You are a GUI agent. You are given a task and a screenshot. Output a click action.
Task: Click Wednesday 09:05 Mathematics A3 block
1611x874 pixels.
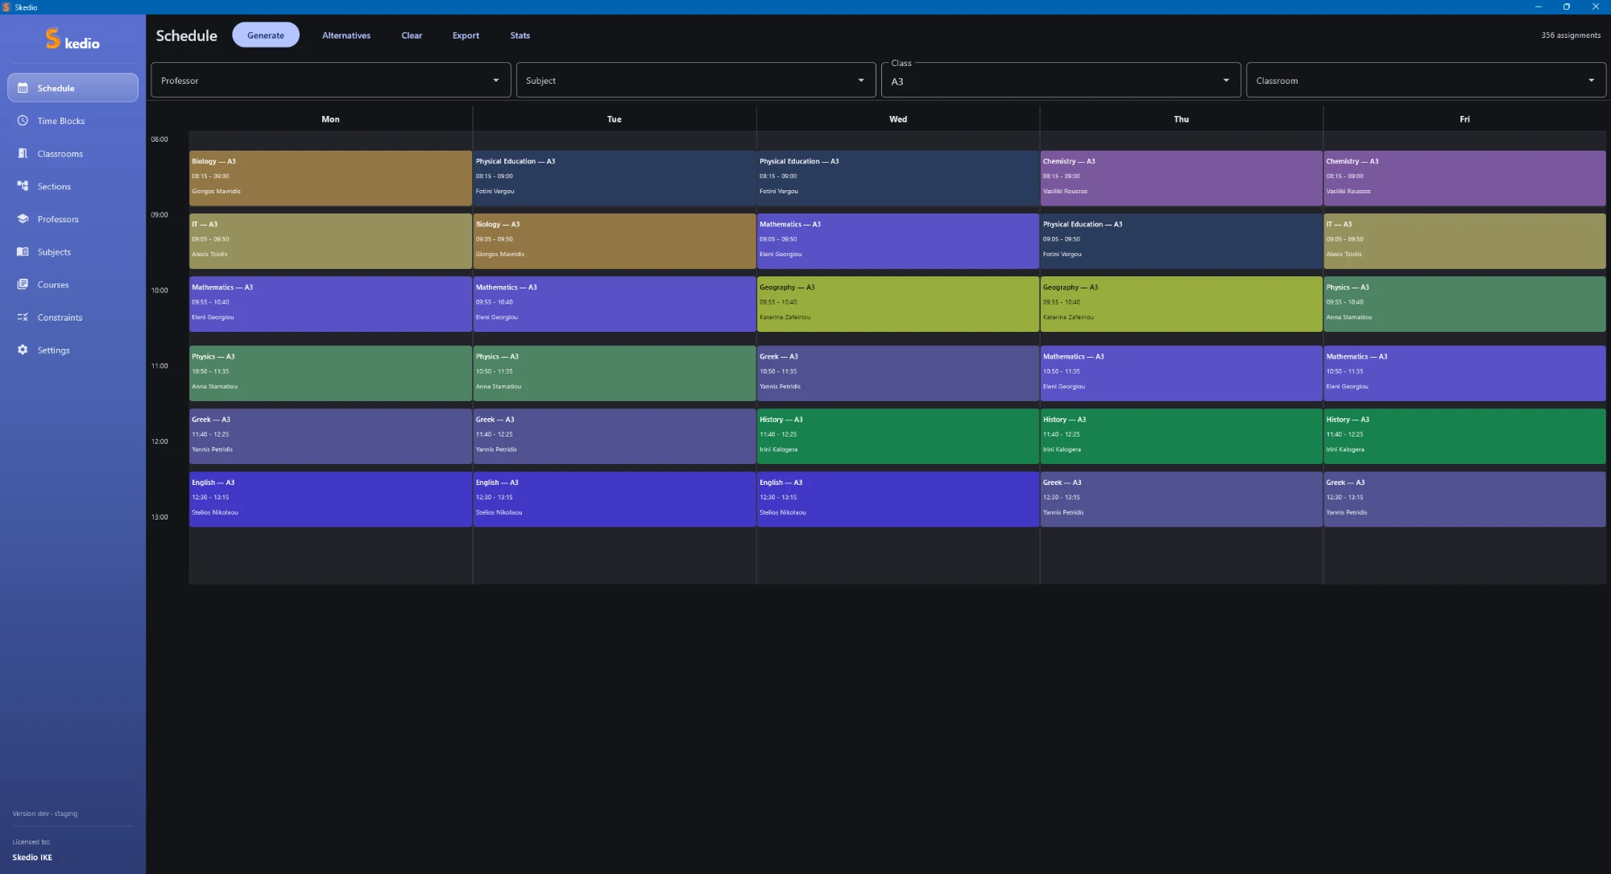(x=898, y=241)
